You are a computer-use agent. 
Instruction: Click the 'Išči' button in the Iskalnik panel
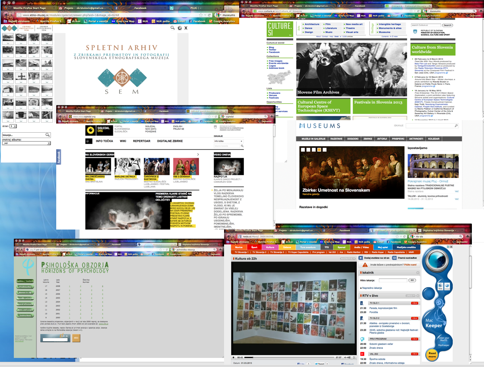pyautogui.click(x=412, y=281)
